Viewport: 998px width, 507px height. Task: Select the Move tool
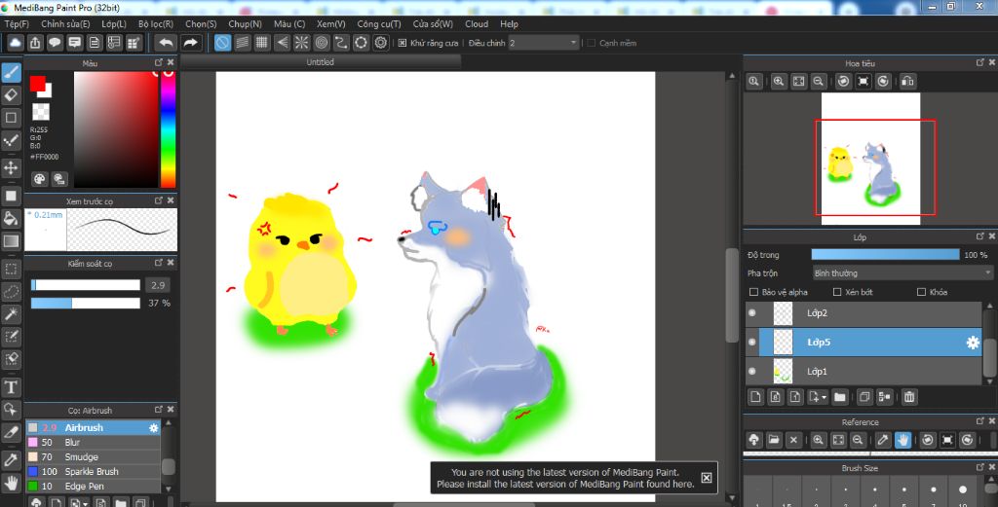[x=11, y=167]
